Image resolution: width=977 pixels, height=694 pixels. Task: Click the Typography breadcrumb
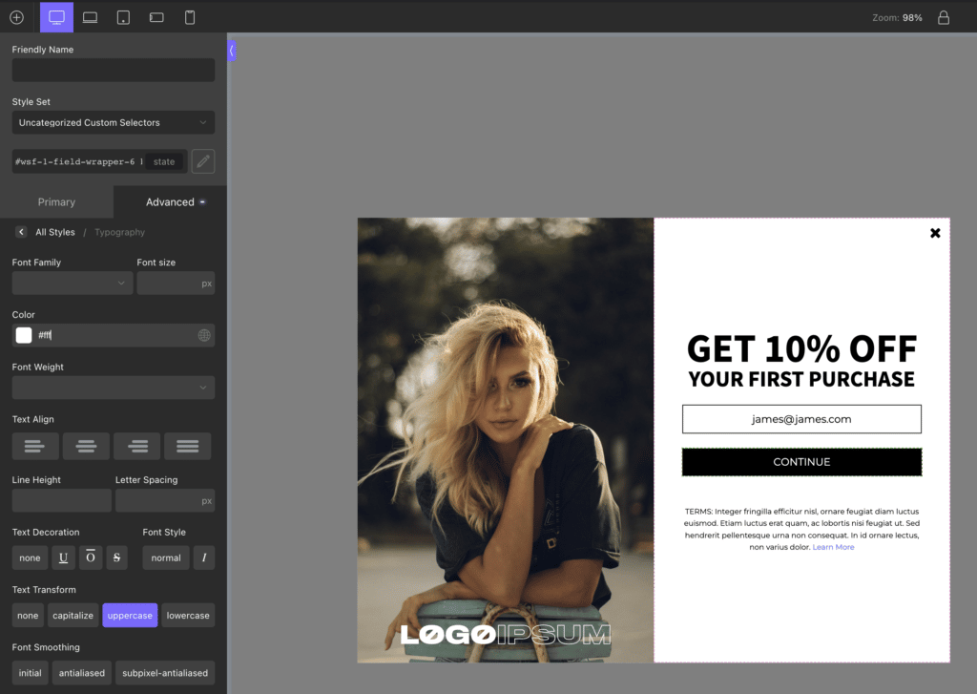[119, 232]
